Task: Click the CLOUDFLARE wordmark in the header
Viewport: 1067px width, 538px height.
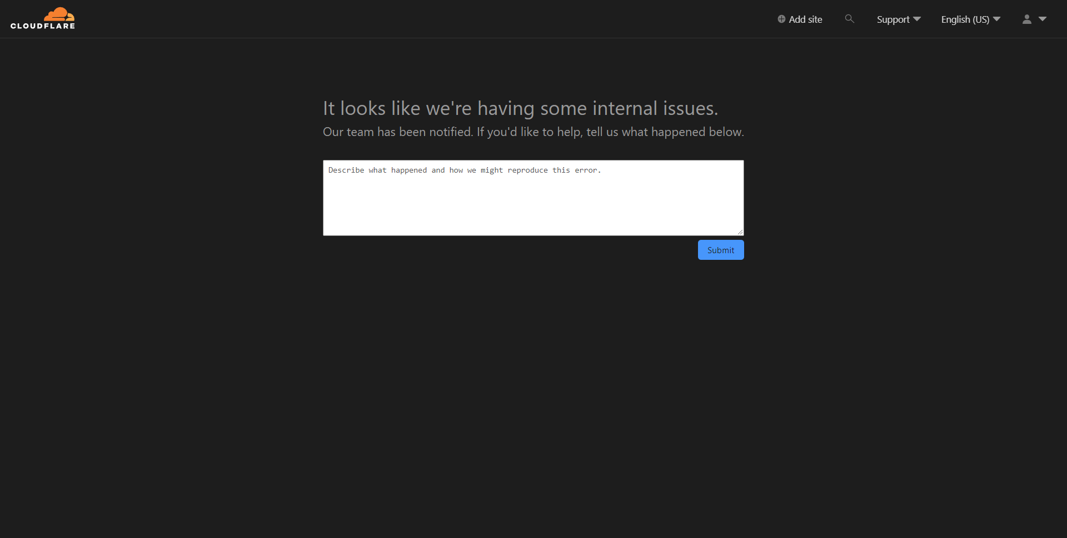Action: [43, 26]
